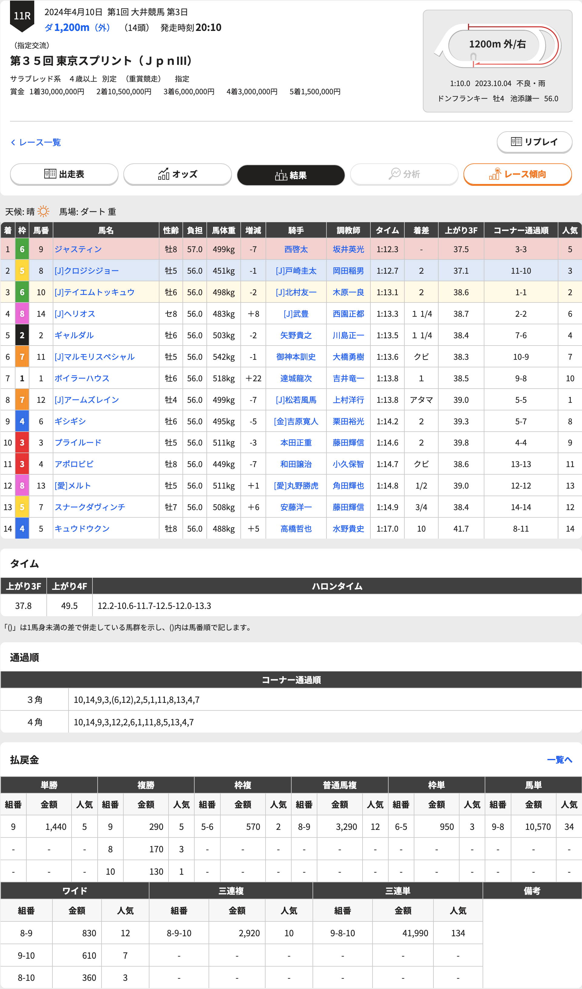Open jockey [J]北村友一 profile

pyautogui.click(x=296, y=292)
